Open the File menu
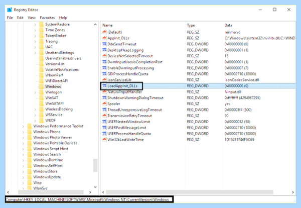 click(10, 18)
